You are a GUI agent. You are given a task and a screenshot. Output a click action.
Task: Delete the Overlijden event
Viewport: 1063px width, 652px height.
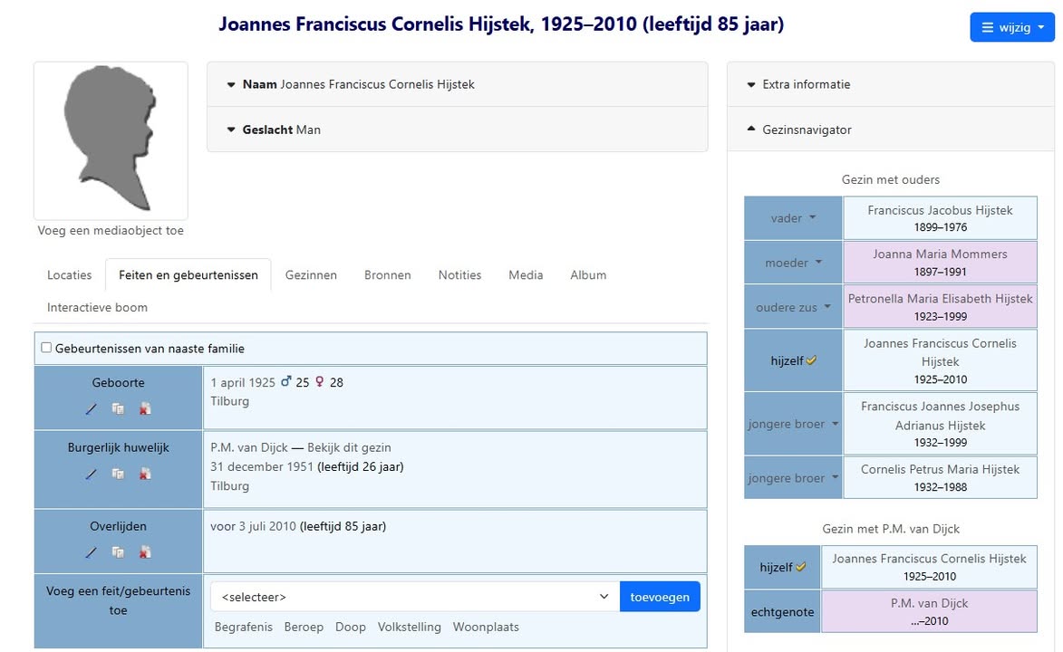click(x=145, y=552)
